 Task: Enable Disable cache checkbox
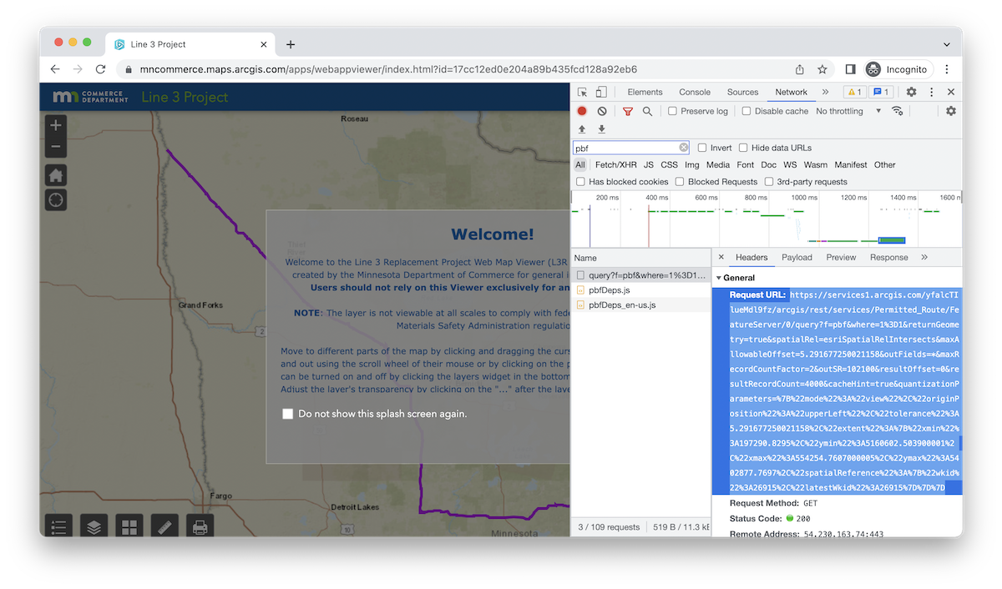[x=746, y=111]
